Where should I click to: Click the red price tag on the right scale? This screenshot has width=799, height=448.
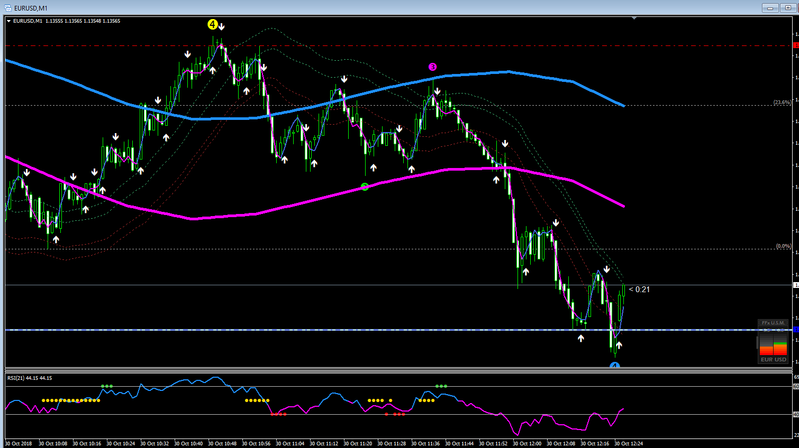[796, 45]
